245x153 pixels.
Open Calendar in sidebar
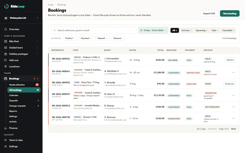pos(24,95)
